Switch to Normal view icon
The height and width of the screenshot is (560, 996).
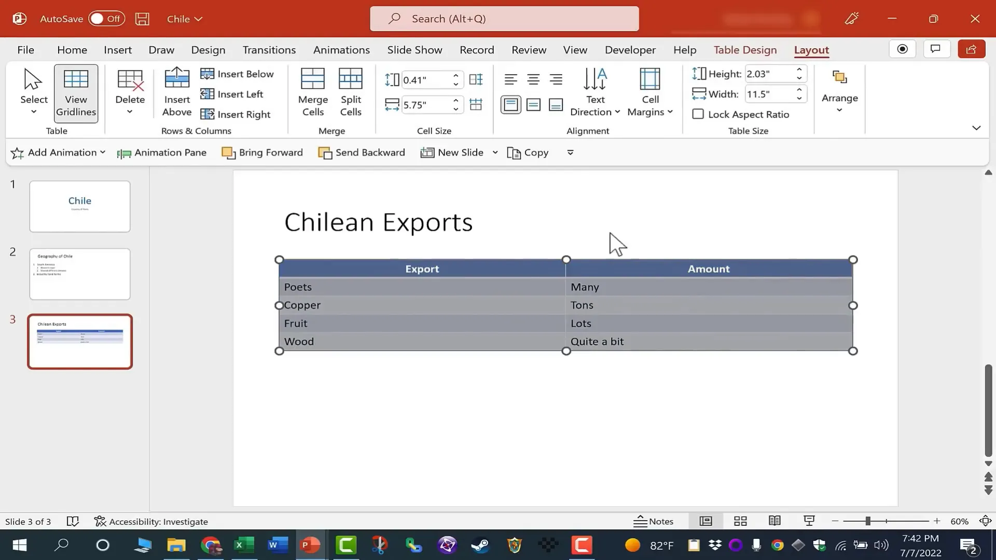pos(706,521)
